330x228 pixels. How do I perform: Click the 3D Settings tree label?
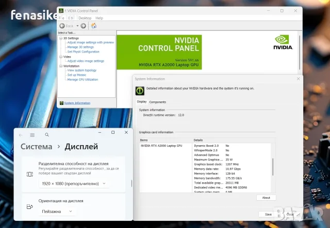[71, 38]
